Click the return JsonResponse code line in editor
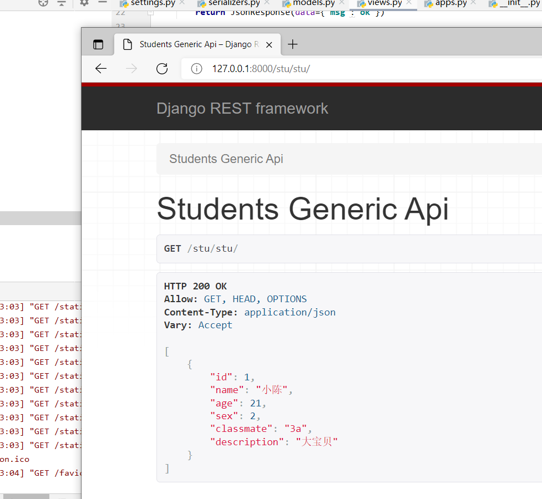 [x=290, y=13]
